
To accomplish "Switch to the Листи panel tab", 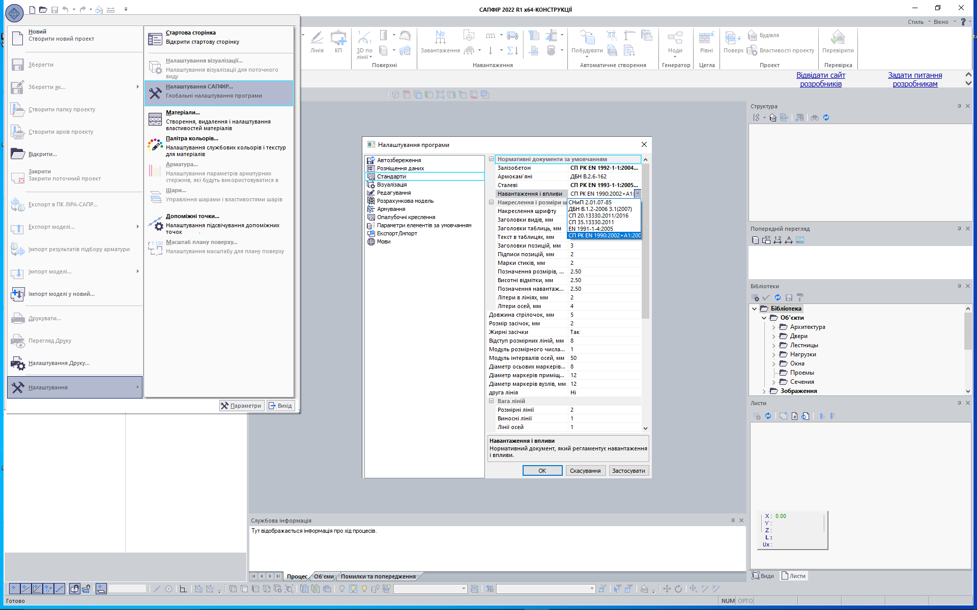I will pyautogui.click(x=794, y=576).
